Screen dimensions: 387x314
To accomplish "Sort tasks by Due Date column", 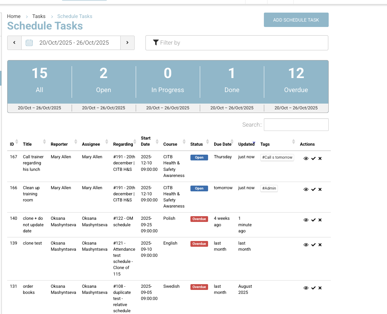I will (x=222, y=144).
